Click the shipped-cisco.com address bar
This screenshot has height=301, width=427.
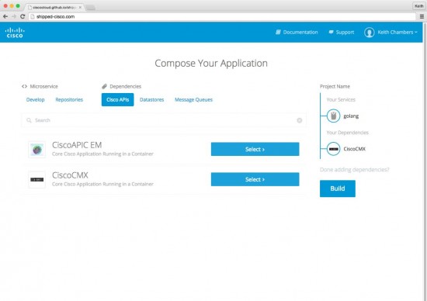coord(222,16)
